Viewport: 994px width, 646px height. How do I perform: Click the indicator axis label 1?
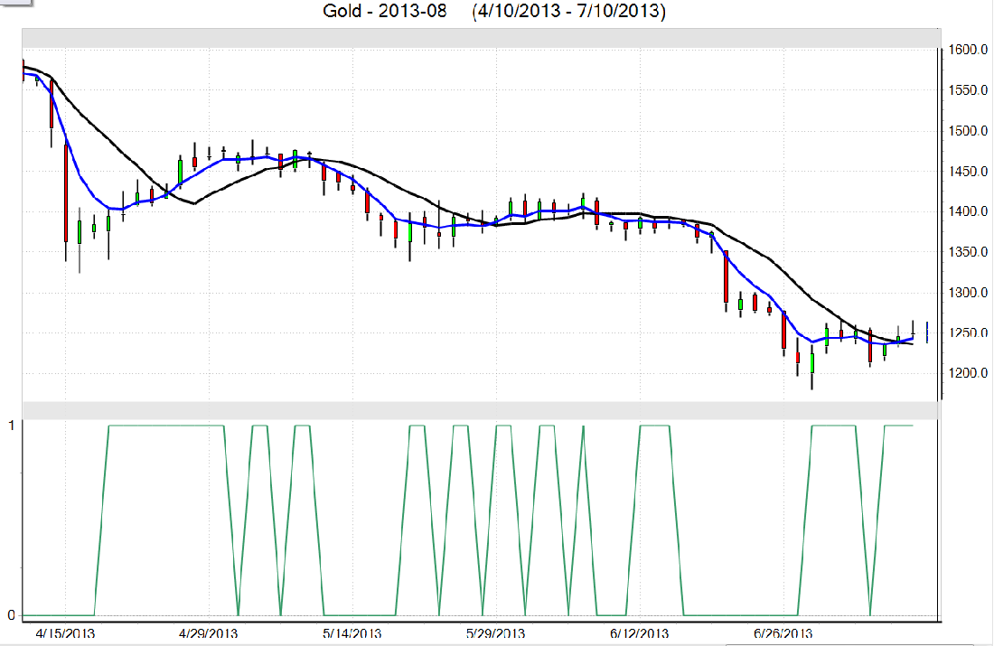pyautogui.click(x=11, y=425)
